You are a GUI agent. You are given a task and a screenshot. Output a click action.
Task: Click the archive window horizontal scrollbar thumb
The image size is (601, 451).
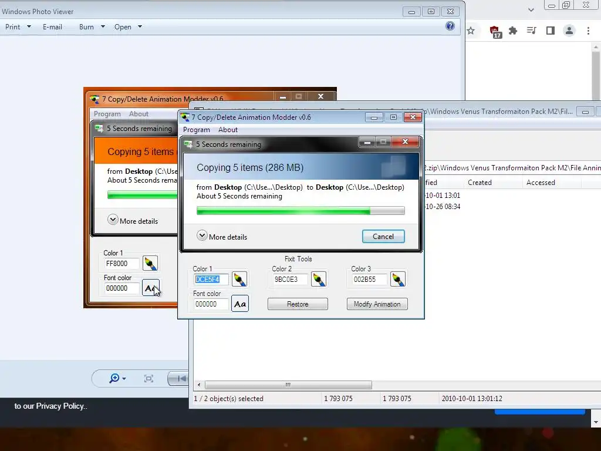point(288,385)
